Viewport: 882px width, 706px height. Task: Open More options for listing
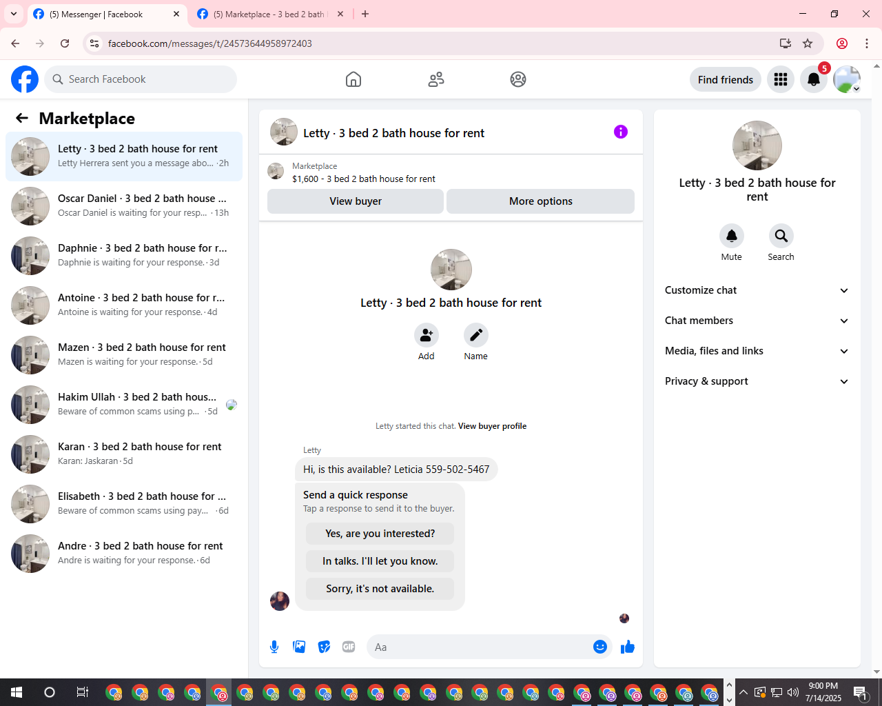pyautogui.click(x=541, y=201)
